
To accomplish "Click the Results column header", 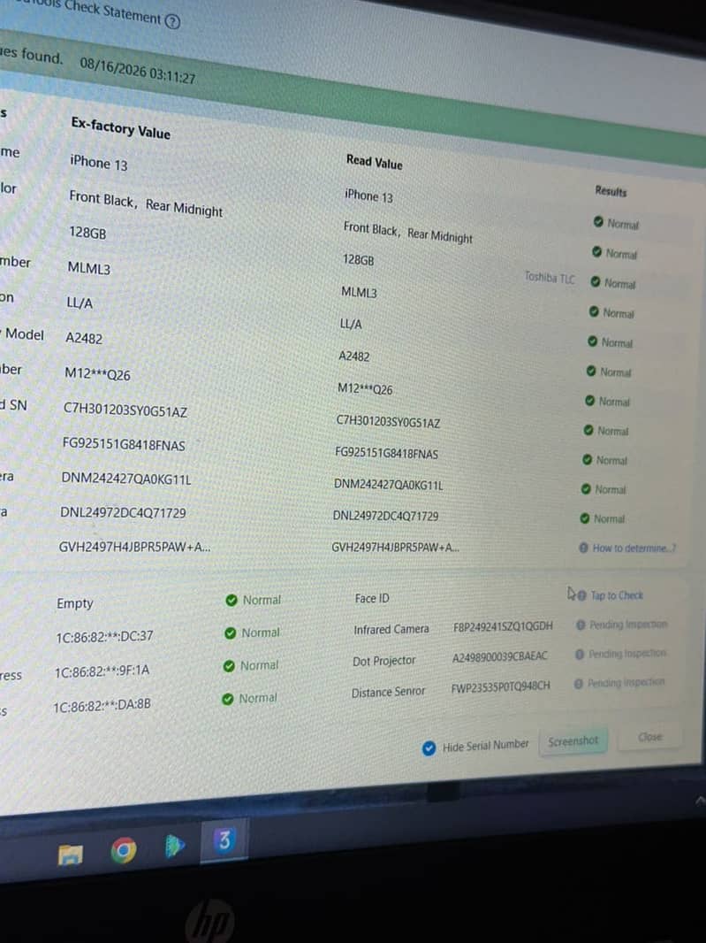I will 611,191.
